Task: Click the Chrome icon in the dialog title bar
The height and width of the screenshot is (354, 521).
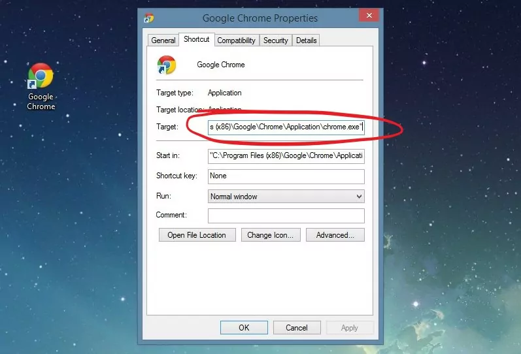Action: tap(149, 18)
